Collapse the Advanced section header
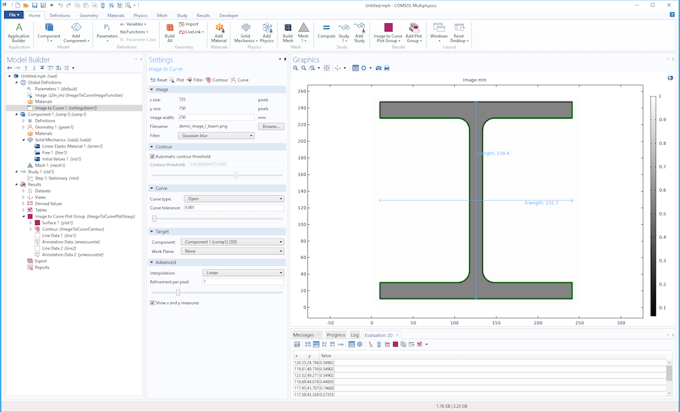 click(167, 262)
